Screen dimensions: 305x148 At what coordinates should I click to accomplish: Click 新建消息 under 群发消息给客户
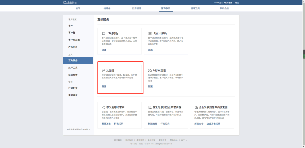coord(106,124)
